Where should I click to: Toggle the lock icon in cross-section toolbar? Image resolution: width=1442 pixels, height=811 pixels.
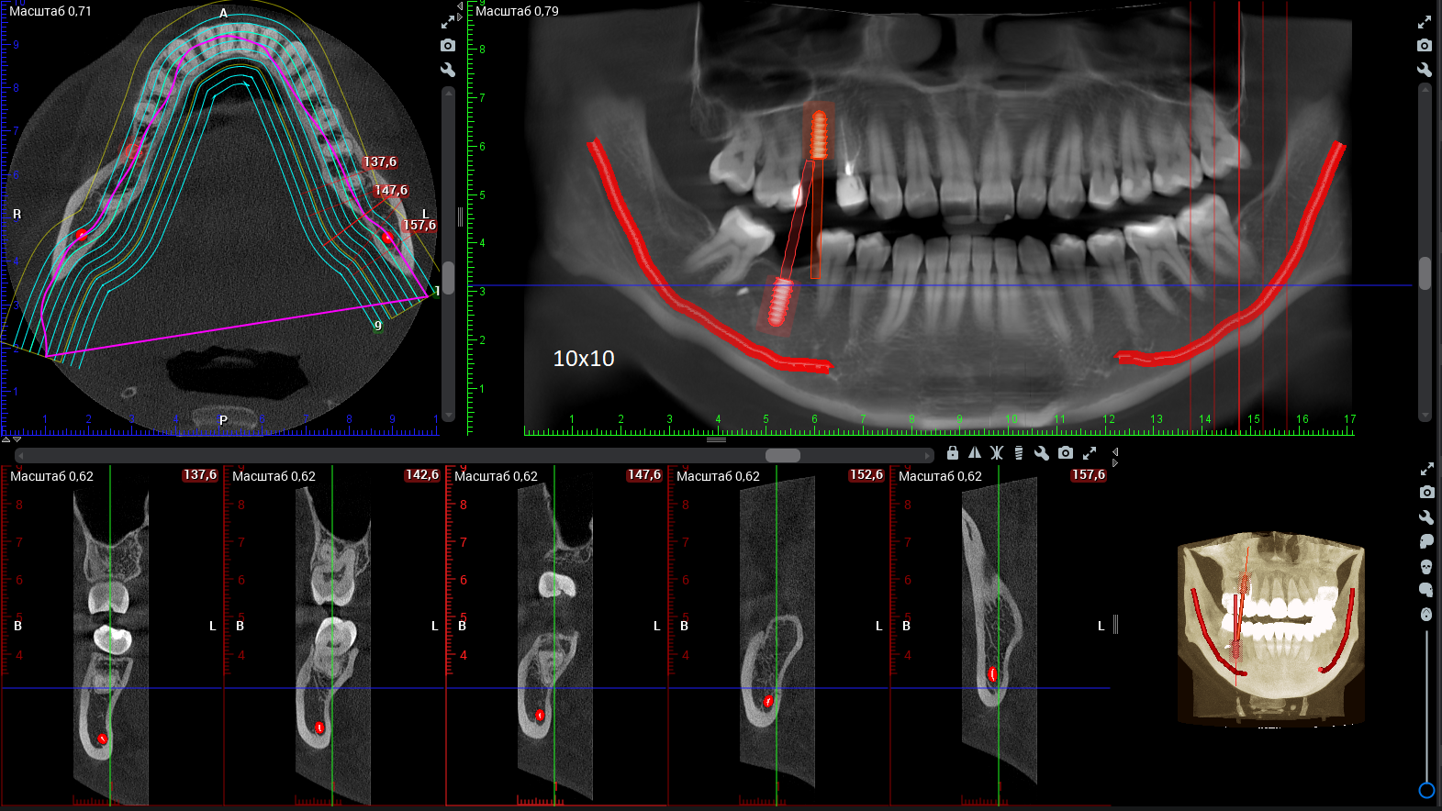tap(953, 453)
